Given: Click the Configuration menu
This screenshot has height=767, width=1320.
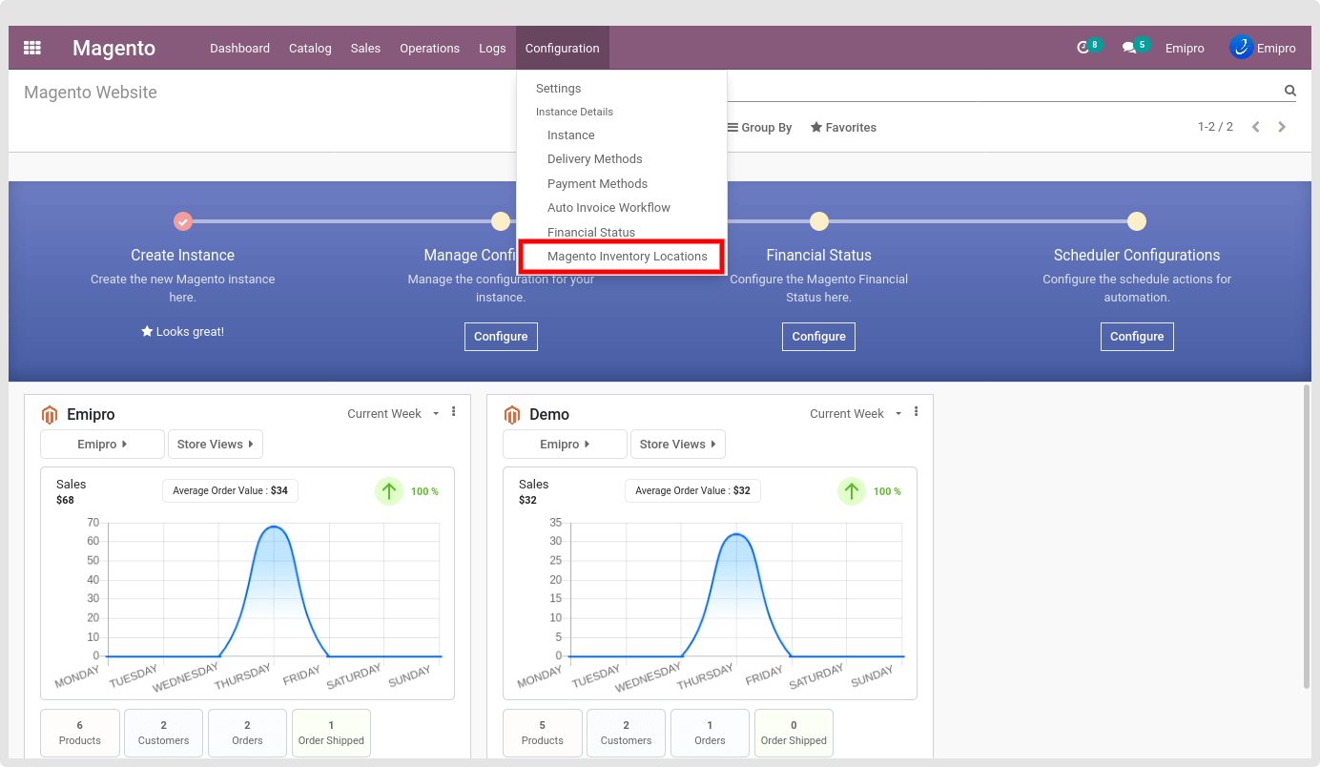Looking at the screenshot, I should coord(563,48).
